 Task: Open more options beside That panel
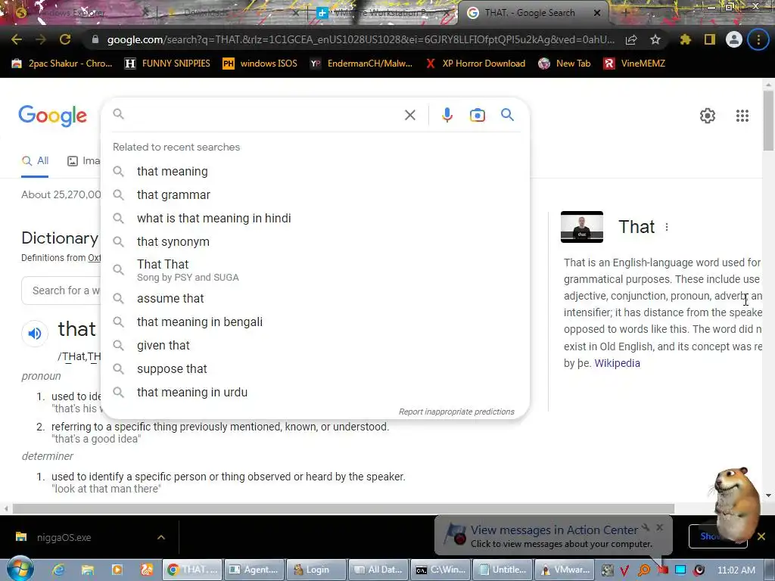(x=667, y=227)
